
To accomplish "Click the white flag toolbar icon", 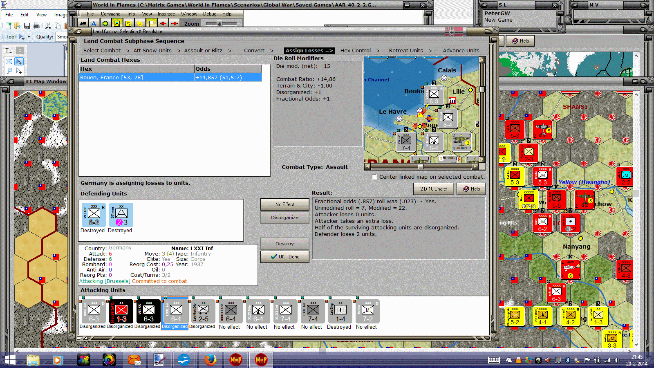I will click(x=151, y=24).
